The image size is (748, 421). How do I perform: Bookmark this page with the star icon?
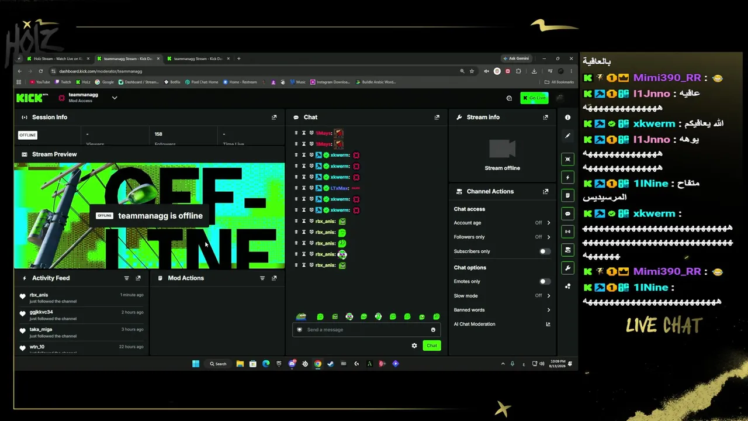[x=472, y=71]
